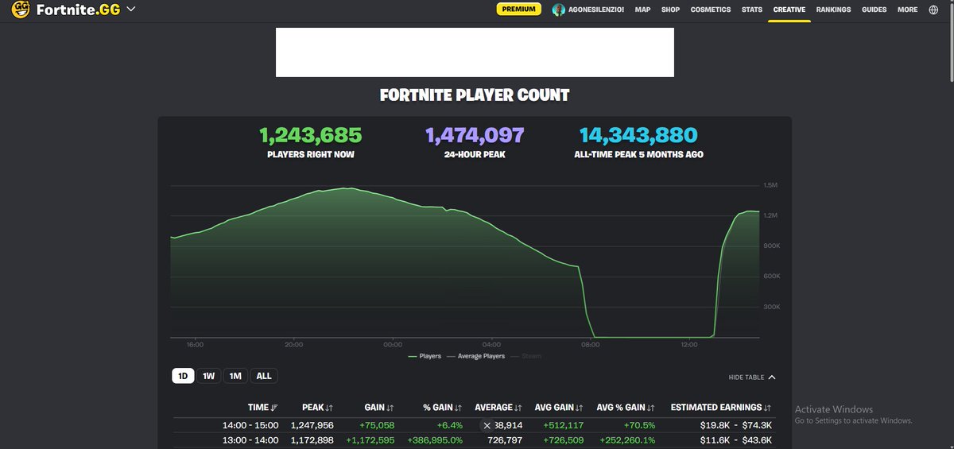
Task: Sort by AVG % GAIN column arrows
Action: [x=652, y=408]
